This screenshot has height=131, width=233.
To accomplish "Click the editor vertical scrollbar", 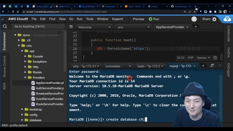I will (x=221, y=57).
